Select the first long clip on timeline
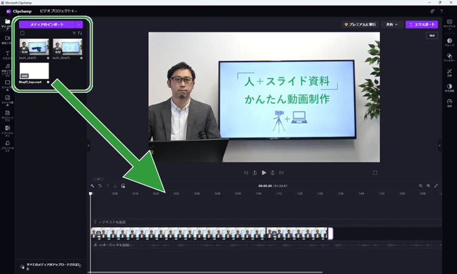457x274 pixels. tap(178, 233)
